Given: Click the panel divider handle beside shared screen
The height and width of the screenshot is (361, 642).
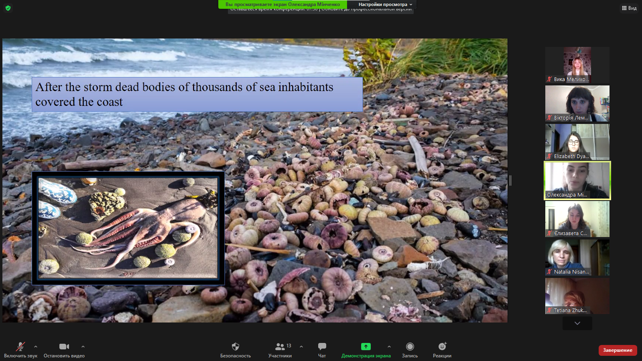Looking at the screenshot, I should tap(510, 180).
